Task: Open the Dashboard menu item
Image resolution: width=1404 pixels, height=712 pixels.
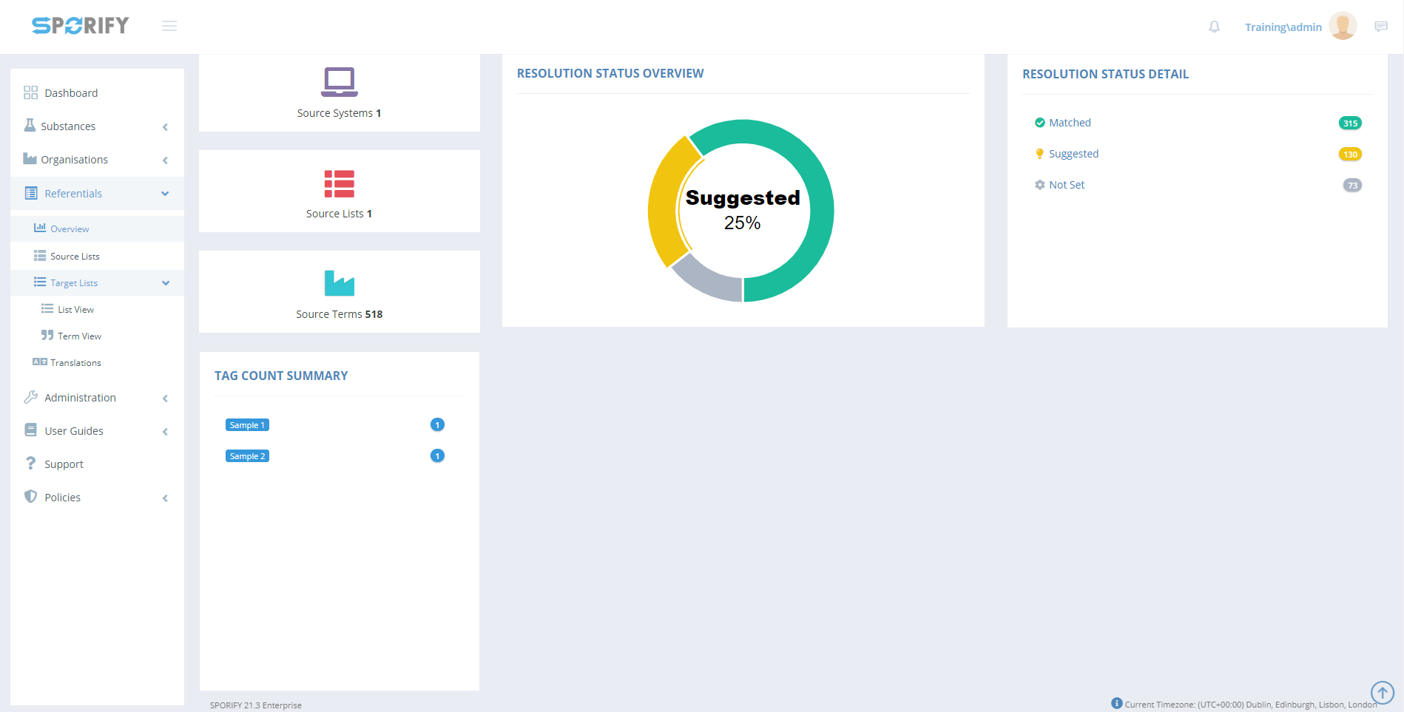Action: [71, 93]
